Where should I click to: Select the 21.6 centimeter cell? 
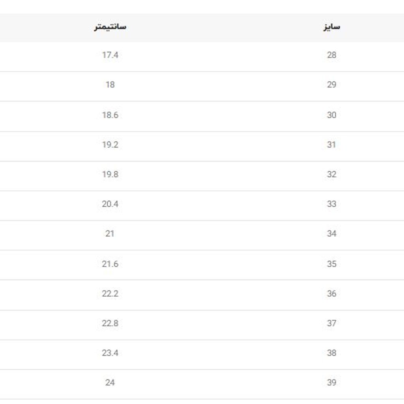point(110,264)
